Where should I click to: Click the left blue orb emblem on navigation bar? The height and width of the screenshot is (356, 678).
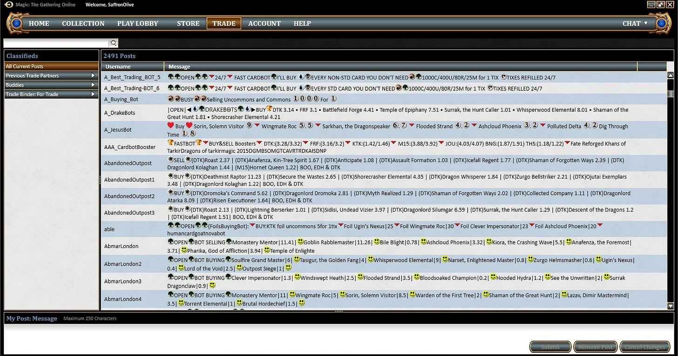click(x=16, y=23)
